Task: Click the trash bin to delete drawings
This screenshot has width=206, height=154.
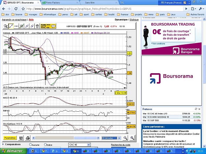Action: (37, 26)
